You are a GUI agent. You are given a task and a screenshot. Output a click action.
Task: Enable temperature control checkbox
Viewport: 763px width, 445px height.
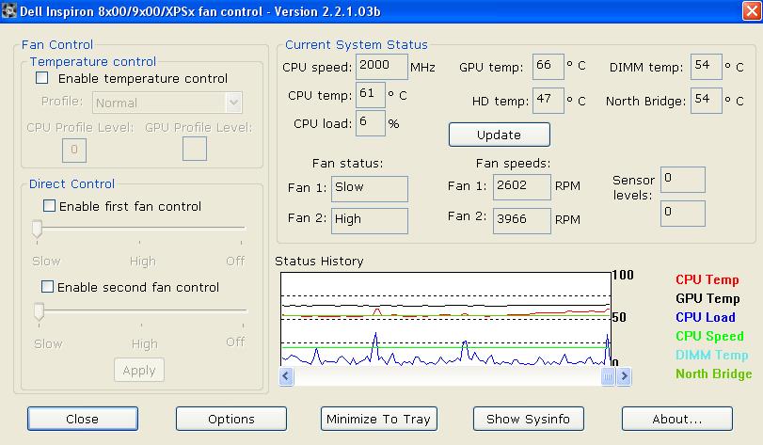click(42, 78)
